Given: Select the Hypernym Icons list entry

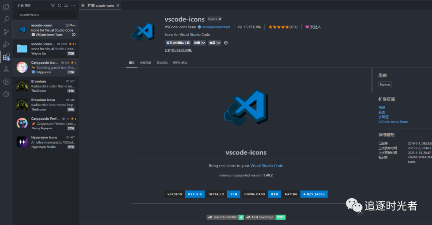Looking at the screenshot, I should (46, 142).
